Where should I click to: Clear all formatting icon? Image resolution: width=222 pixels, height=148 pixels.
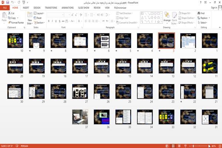(81, 15)
